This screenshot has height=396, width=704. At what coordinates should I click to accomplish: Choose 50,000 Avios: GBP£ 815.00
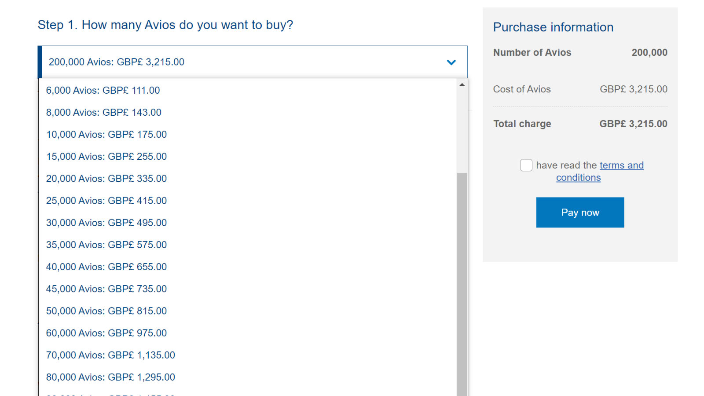248,311
